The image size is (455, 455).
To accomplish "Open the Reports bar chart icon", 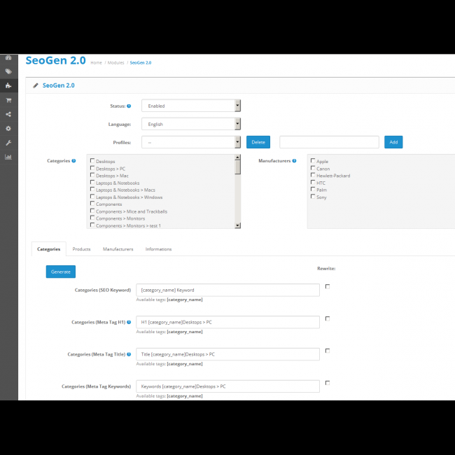I will coord(8,157).
